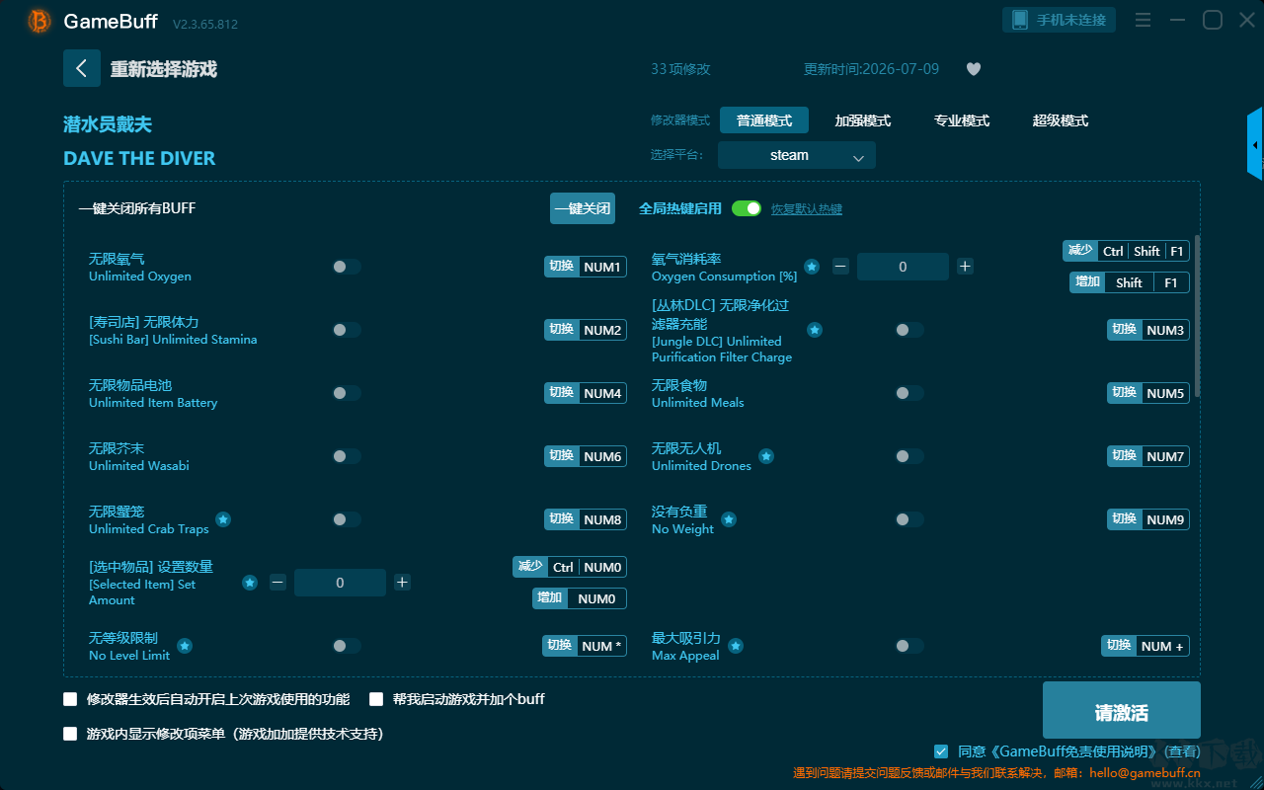
Task: Toggle Unlimited Drones switch
Action: pyautogui.click(x=909, y=456)
